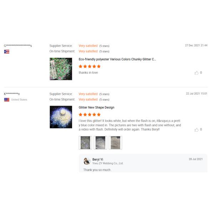View the white-blue glitter product thumbnail
Image resolution: width=214 pixels, height=214 pixels.
click(61, 117)
